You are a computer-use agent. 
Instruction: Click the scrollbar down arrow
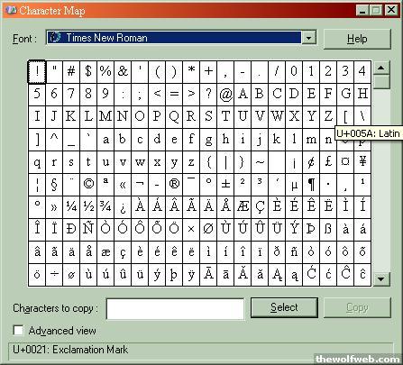pos(381,279)
